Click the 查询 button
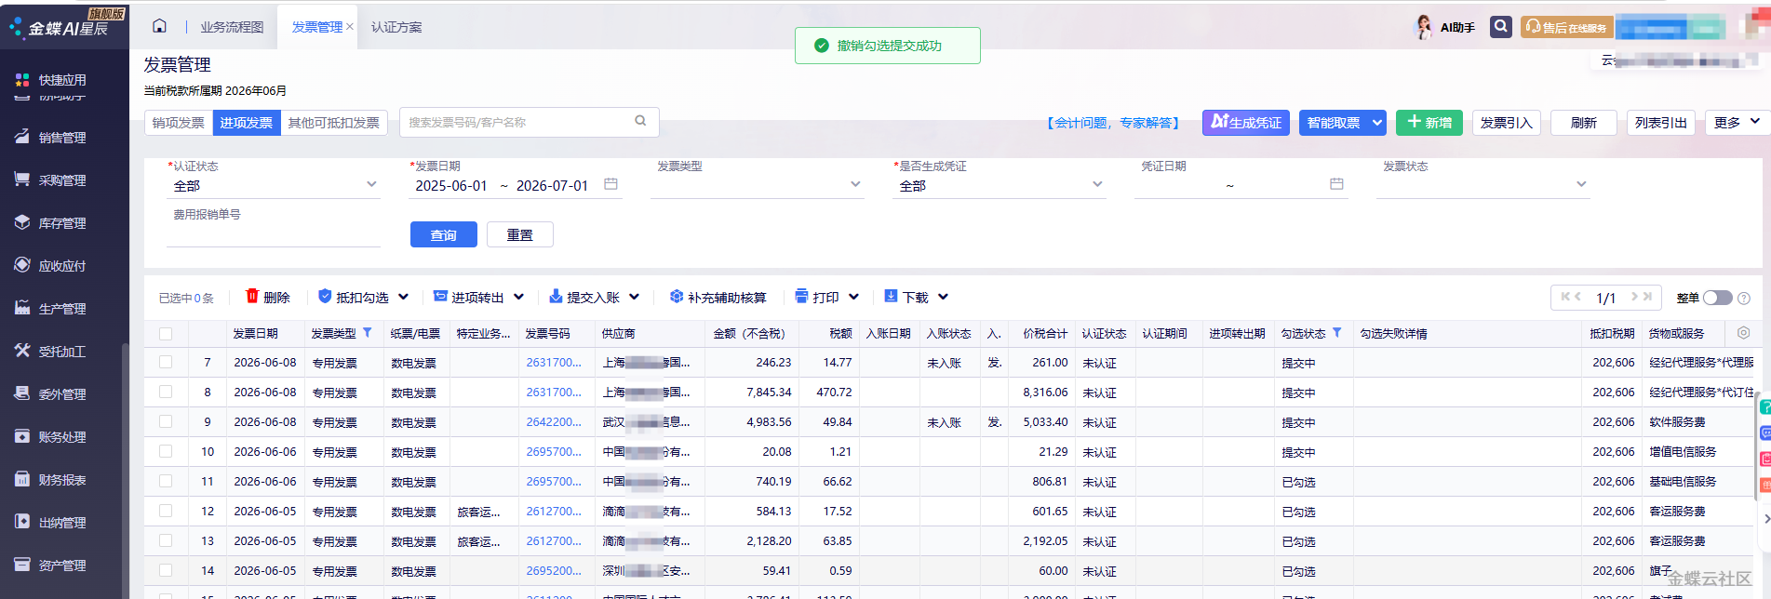 [444, 234]
